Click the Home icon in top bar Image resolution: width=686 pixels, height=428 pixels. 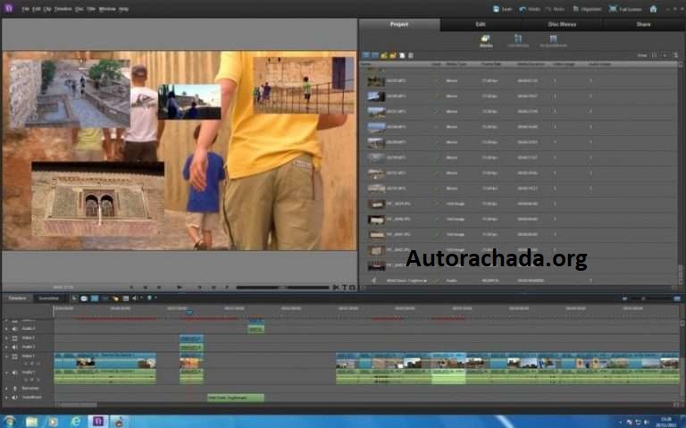tap(653, 9)
